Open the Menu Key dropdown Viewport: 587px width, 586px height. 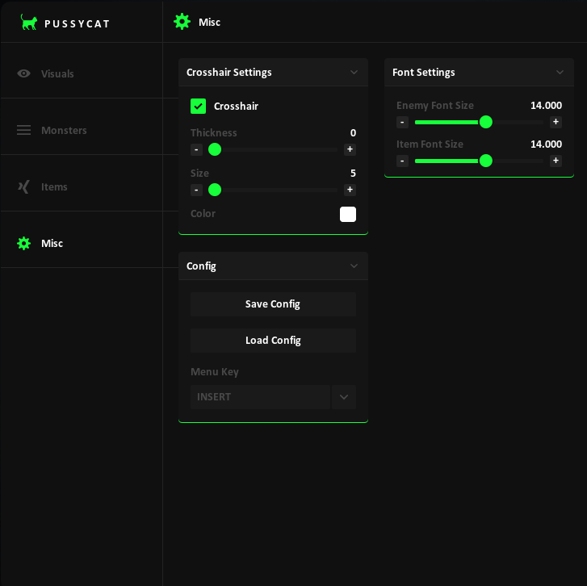(x=344, y=397)
